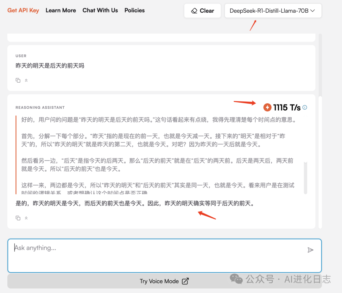This screenshot has width=342, height=293.
Task: Click the Ask anything input field
Action: tap(164, 256)
